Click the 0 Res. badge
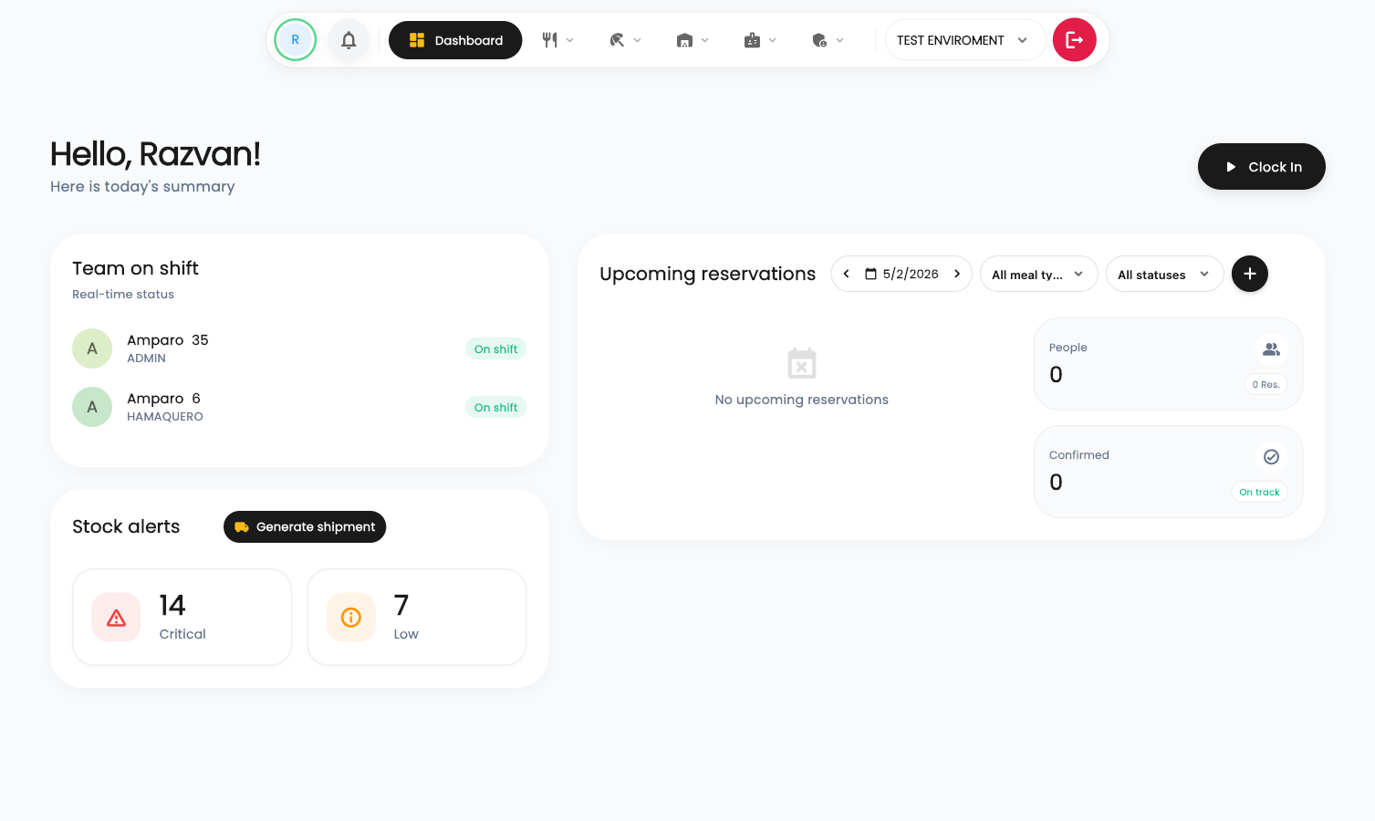 pyautogui.click(x=1266, y=384)
